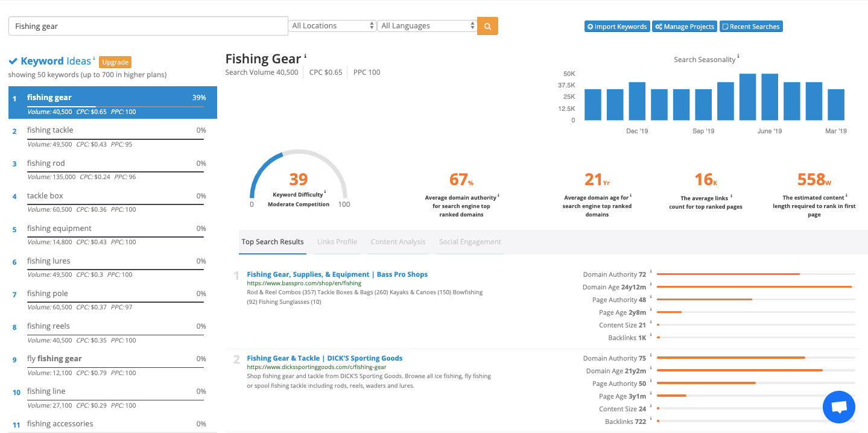Click the orange Upgrade button
This screenshot has height=433, width=868.
point(115,62)
